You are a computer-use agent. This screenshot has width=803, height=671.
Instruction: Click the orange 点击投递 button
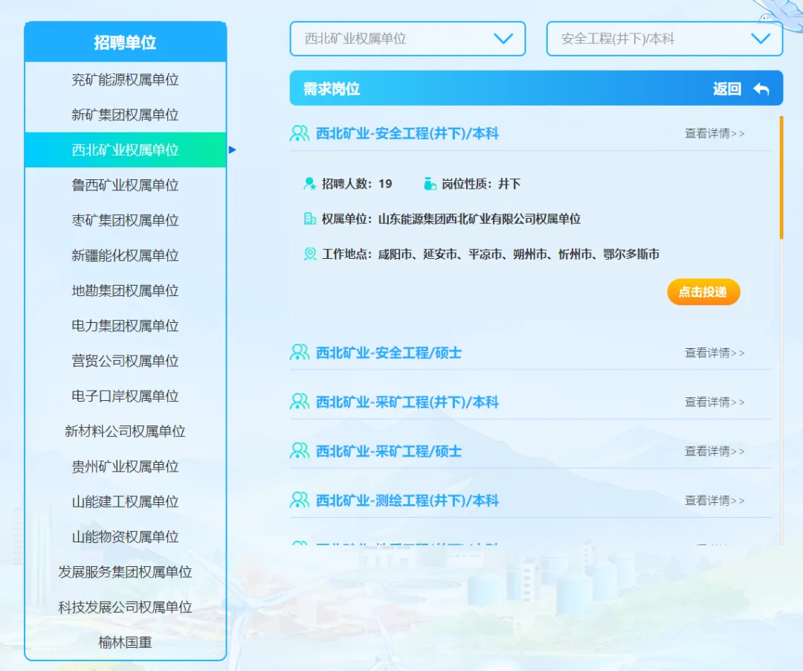tap(703, 292)
